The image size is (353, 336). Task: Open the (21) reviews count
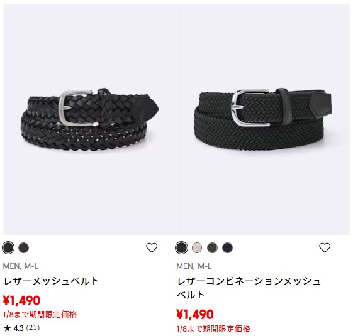point(33,328)
